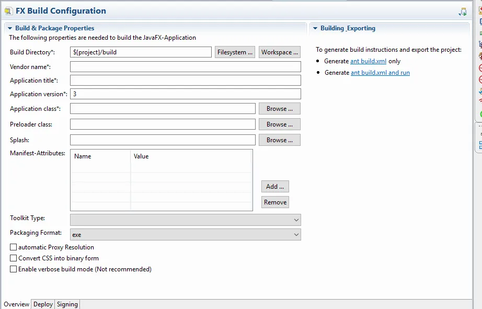Click the build and run icon in header
The width and height of the screenshot is (482, 309).
pos(463,12)
